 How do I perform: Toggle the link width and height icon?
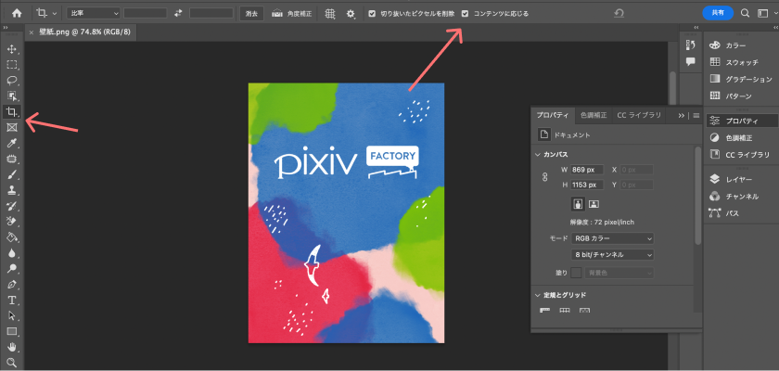coord(544,177)
